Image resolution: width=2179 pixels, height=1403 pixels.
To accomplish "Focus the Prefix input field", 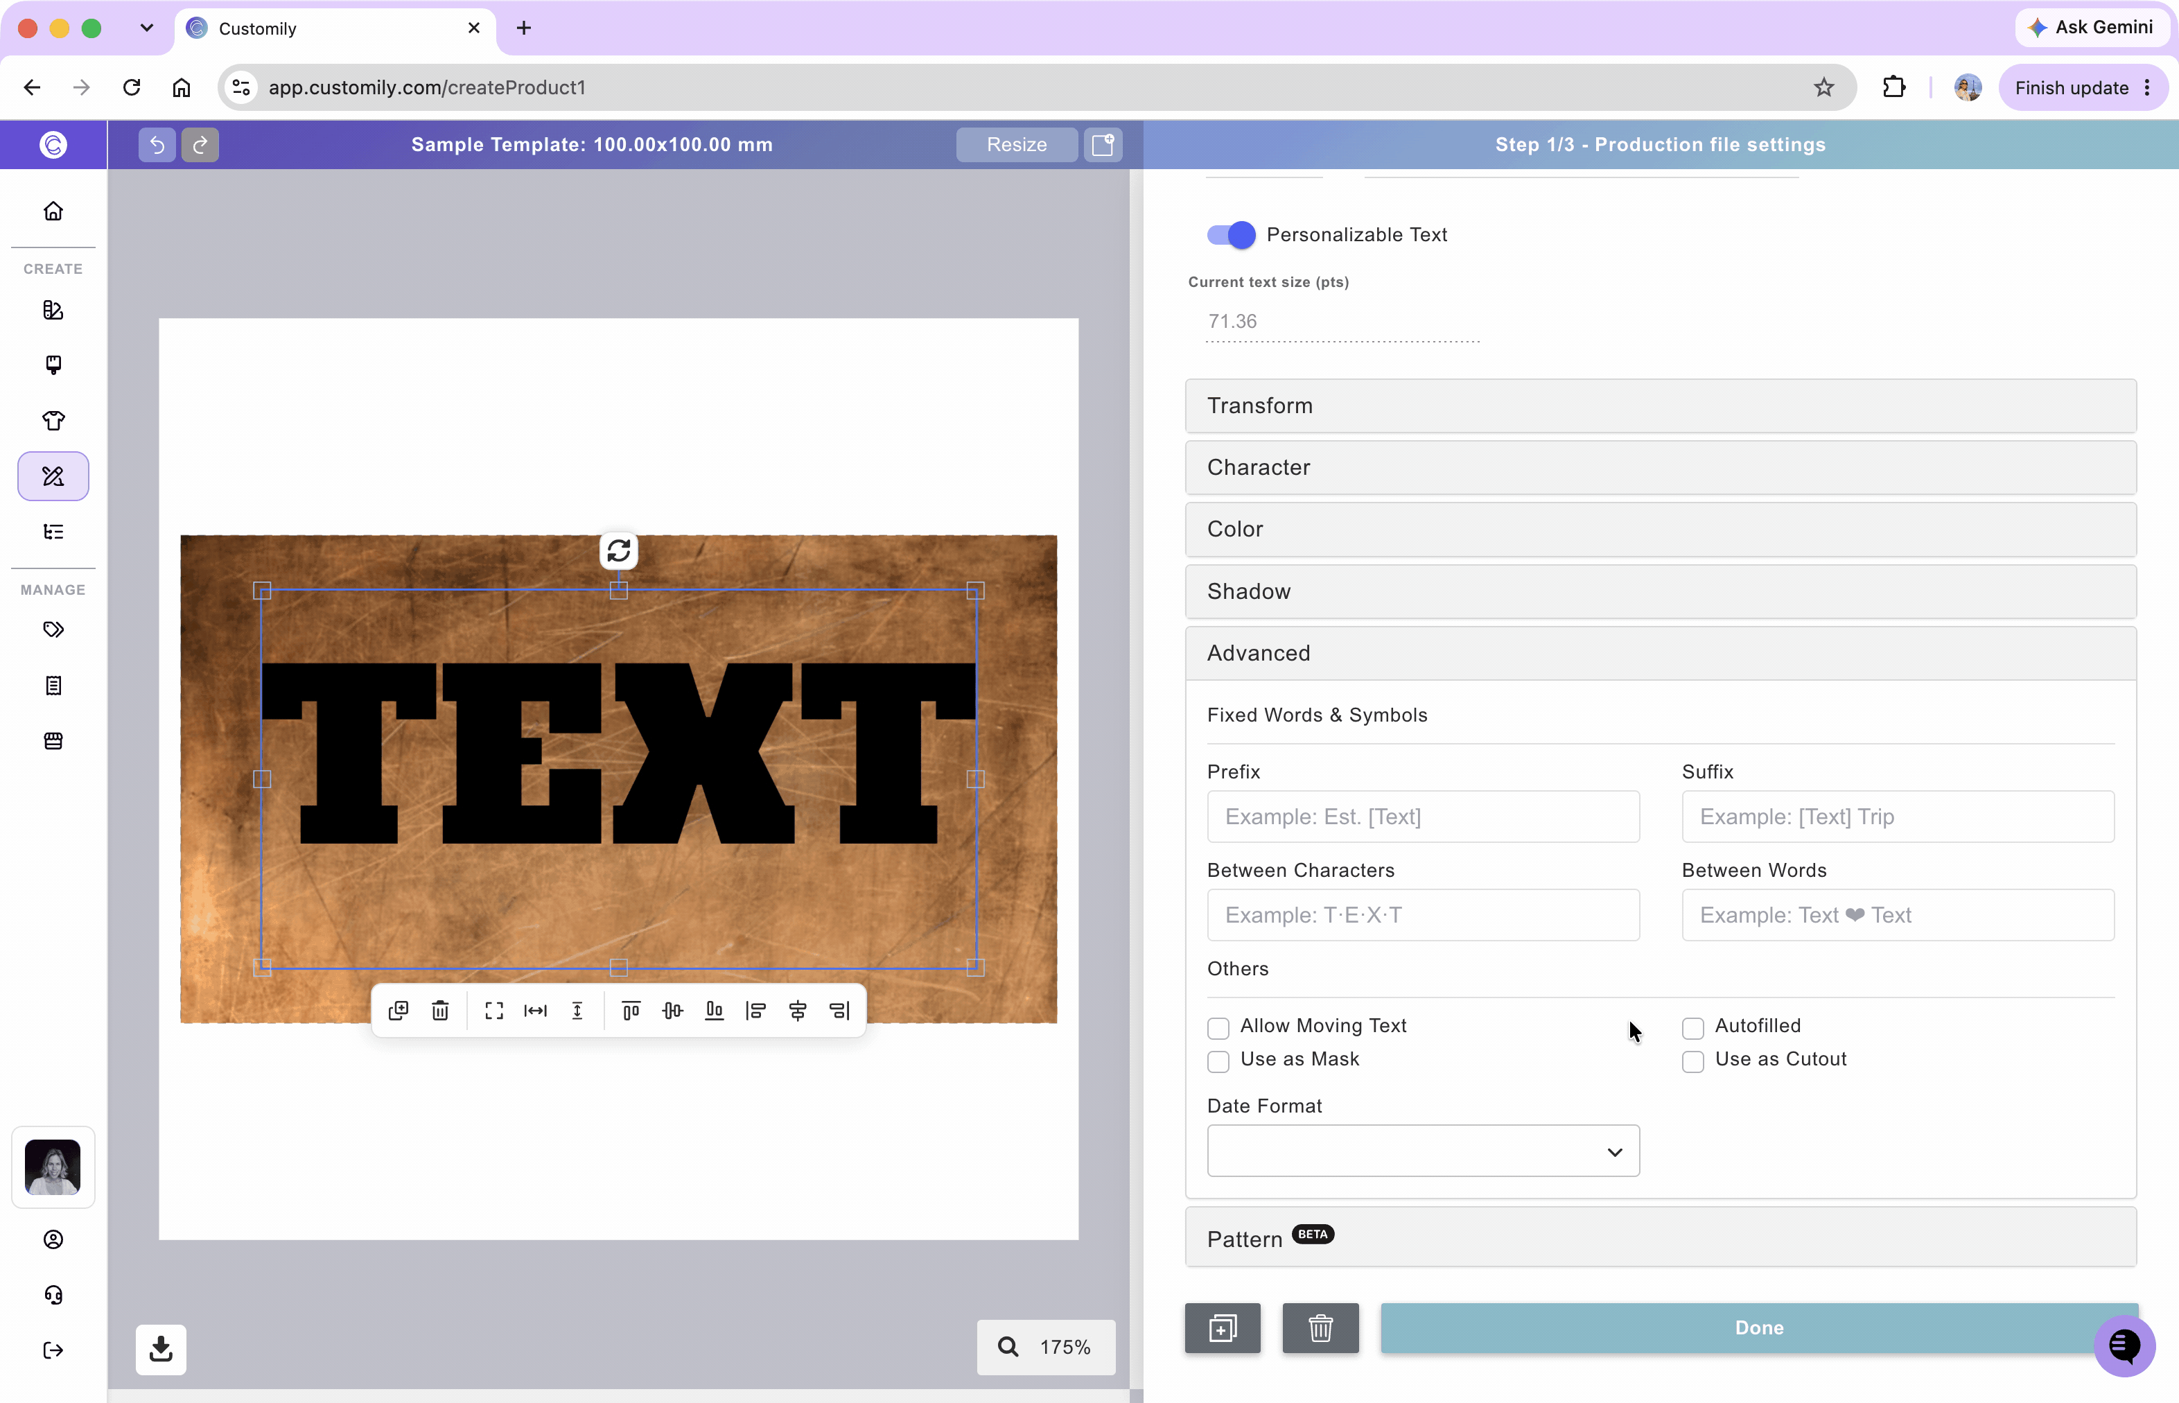I will [1423, 817].
